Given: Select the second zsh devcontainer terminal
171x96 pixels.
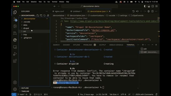Looking at the screenshot, I should 149,52.
